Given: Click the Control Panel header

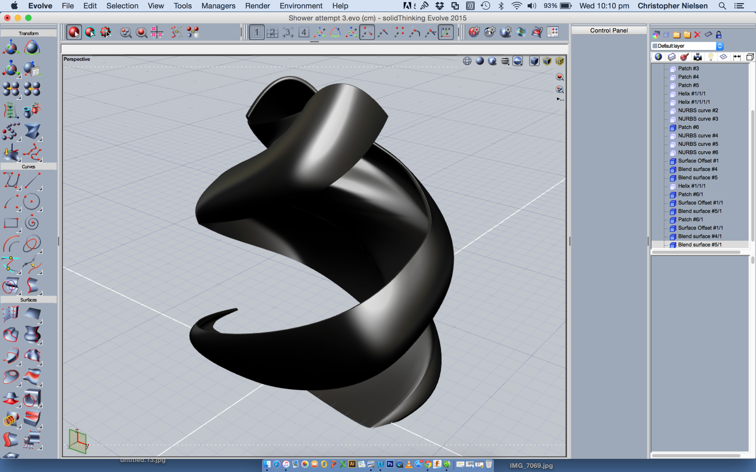Looking at the screenshot, I should click(608, 30).
